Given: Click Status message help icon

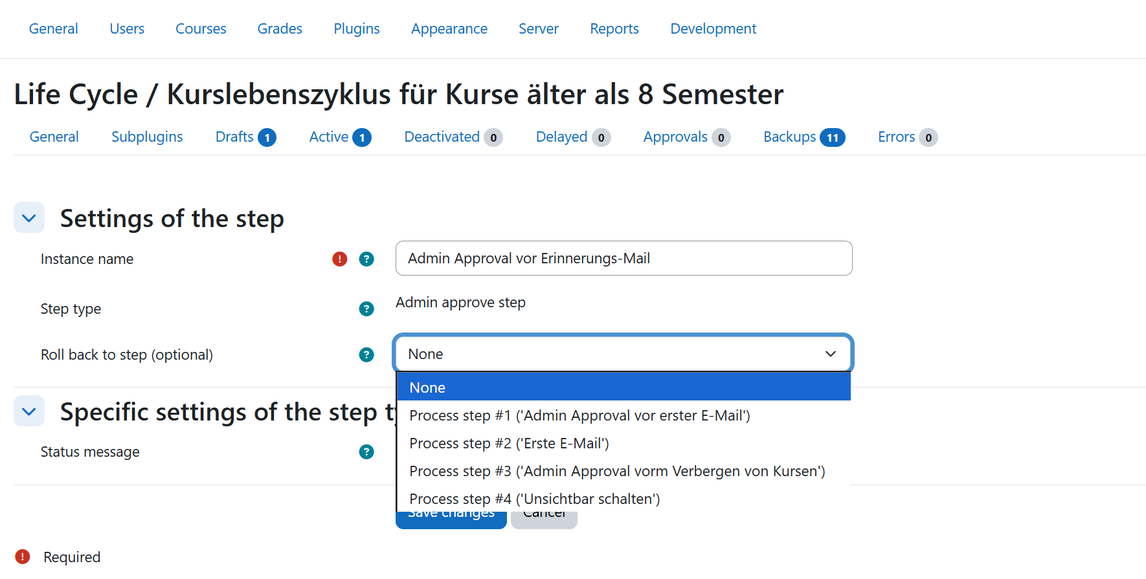Looking at the screenshot, I should point(366,452).
